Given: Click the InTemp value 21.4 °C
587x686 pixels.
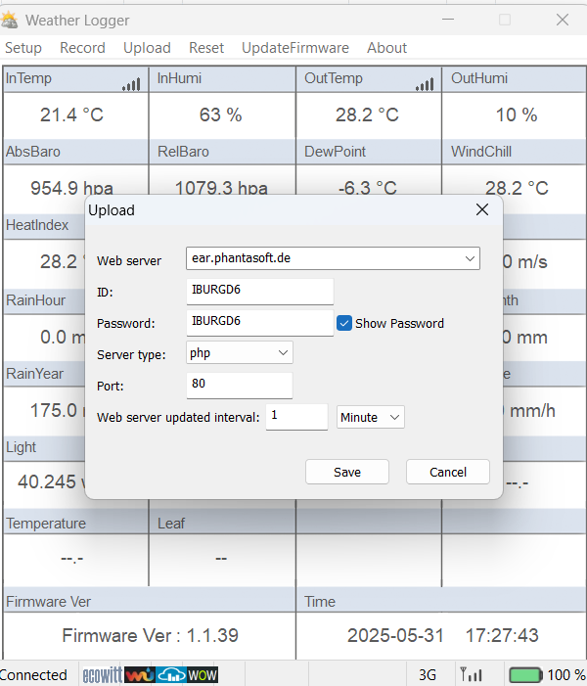Looking at the screenshot, I should (x=71, y=115).
